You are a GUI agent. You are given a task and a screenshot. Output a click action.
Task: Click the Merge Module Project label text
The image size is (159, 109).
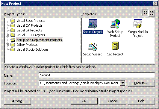(138, 34)
